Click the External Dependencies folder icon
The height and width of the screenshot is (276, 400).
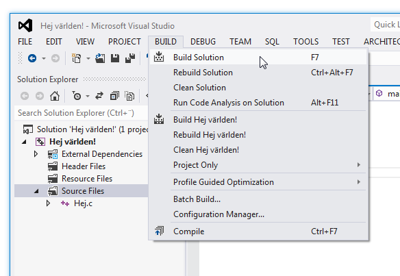(53, 154)
